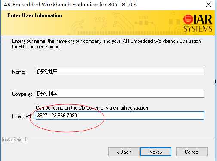The width and height of the screenshot is (217, 161).
Task: Click the Next button
Action: pyautogui.click(x=156, y=152)
